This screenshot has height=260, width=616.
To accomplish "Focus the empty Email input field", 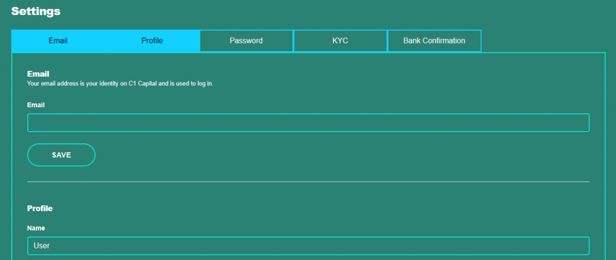I will pyautogui.click(x=308, y=123).
